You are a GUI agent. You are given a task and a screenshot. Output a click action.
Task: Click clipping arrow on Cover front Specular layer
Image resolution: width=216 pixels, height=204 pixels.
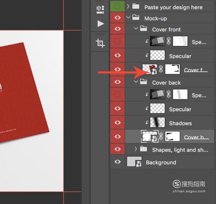[x=147, y=55]
